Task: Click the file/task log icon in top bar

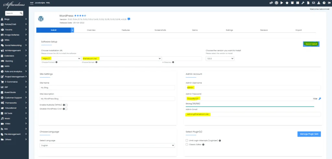Action: point(308,3)
